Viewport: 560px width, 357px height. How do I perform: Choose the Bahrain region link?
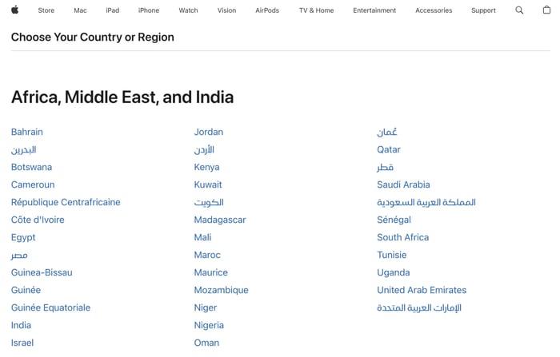click(x=27, y=132)
